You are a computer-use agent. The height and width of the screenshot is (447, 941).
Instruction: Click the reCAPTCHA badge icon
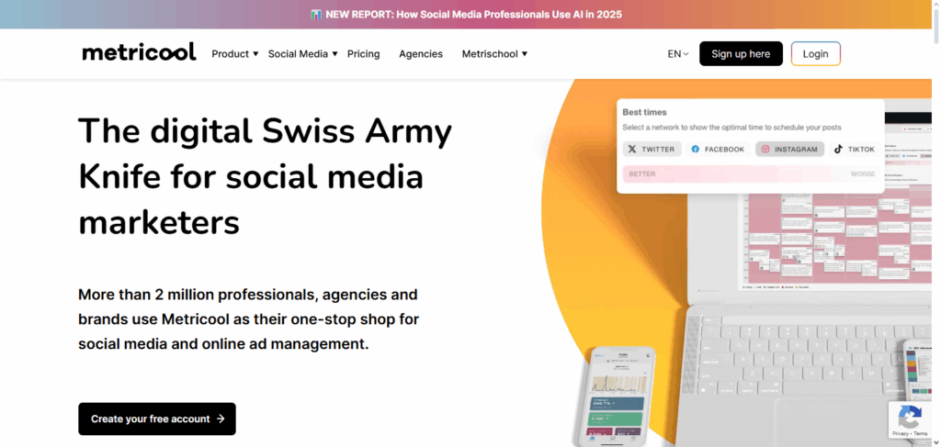[910, 416]
